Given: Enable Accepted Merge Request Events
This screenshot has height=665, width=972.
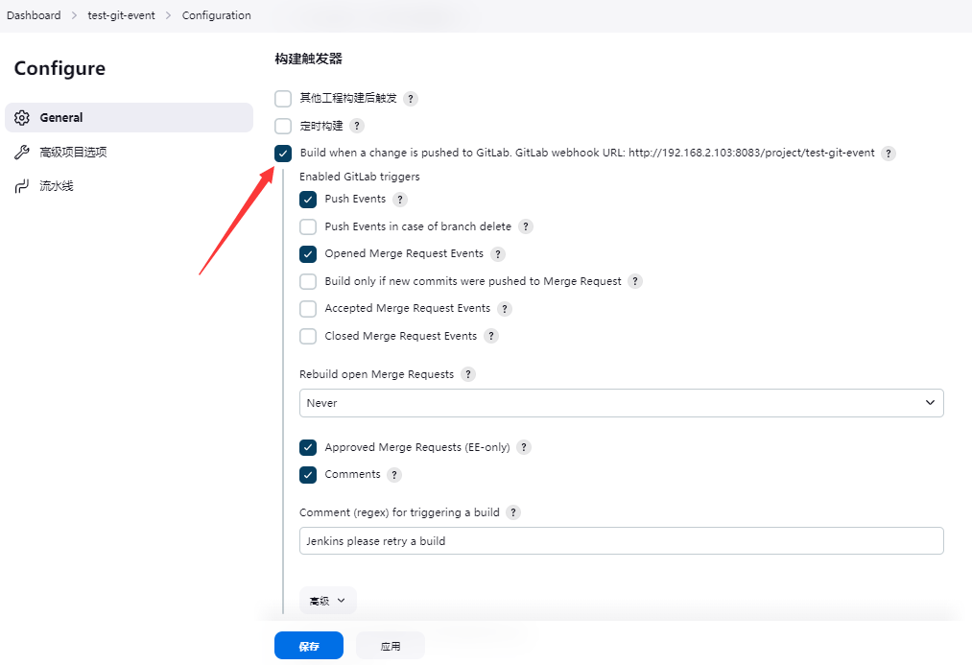Looking at the screenshot, I should click(308, 309).
